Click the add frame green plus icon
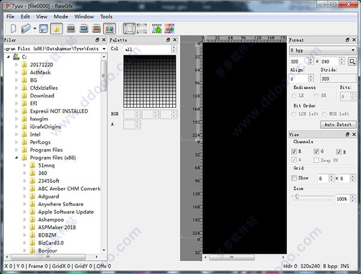The width and height of the screenshot is (361, 274). pyautogui.click(x=157, y=28)
